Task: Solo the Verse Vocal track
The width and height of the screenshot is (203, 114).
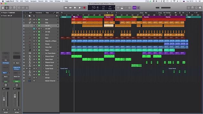Action: tap(36, 59)
